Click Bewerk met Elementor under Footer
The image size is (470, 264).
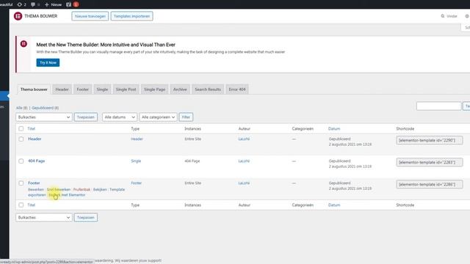(67, 195)
